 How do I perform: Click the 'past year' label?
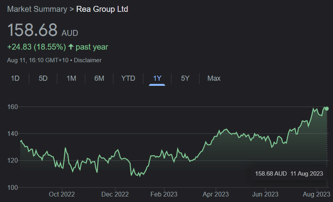pos(92,47)
